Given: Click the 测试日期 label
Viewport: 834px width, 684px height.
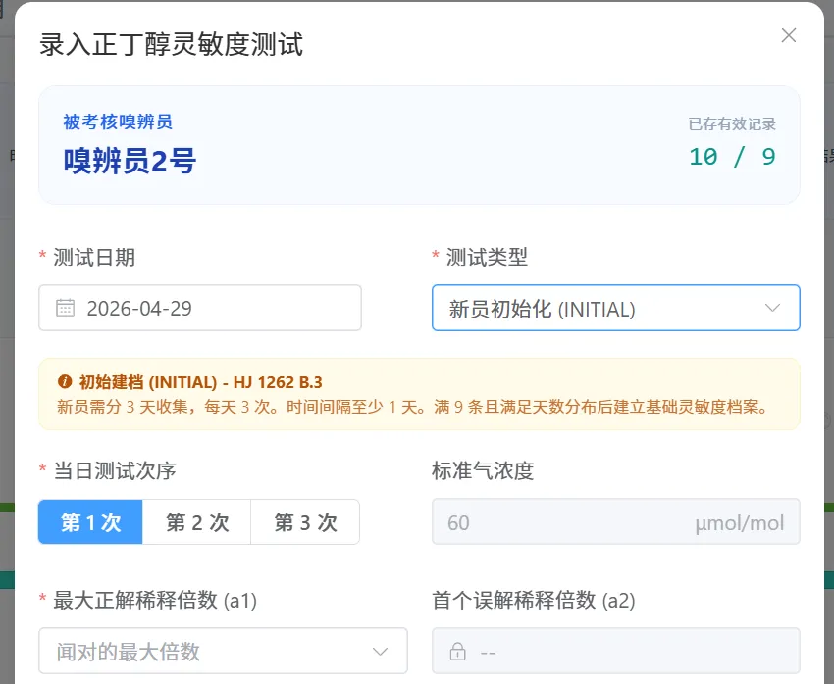Looking at the screenshot, I should pos(94,258).
